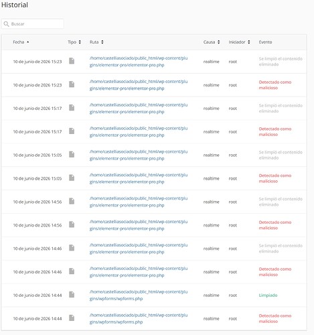Click file icon in 15:23 'Se limpió el contenido' row
Screen dimensions: 314x335
[72, 61]
